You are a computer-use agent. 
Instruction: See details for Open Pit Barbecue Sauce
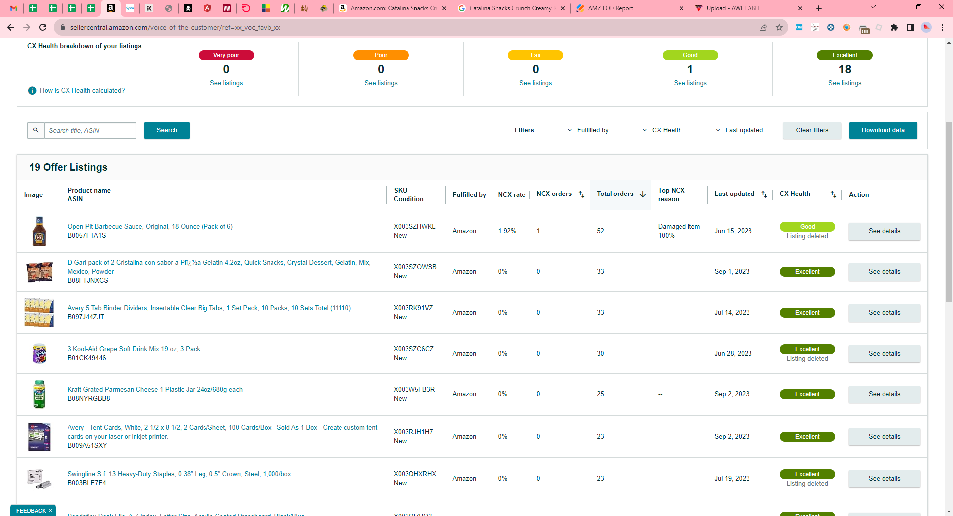click(x=884, y=231)
